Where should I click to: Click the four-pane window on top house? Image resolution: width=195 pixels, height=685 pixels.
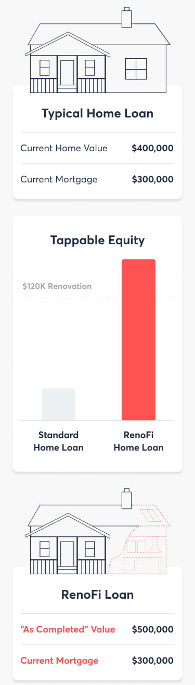pos(136,69)
